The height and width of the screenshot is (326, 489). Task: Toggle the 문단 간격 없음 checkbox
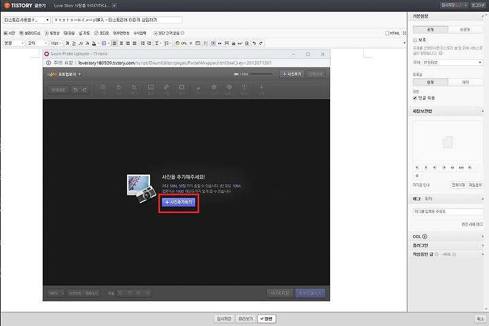point(156,33)
